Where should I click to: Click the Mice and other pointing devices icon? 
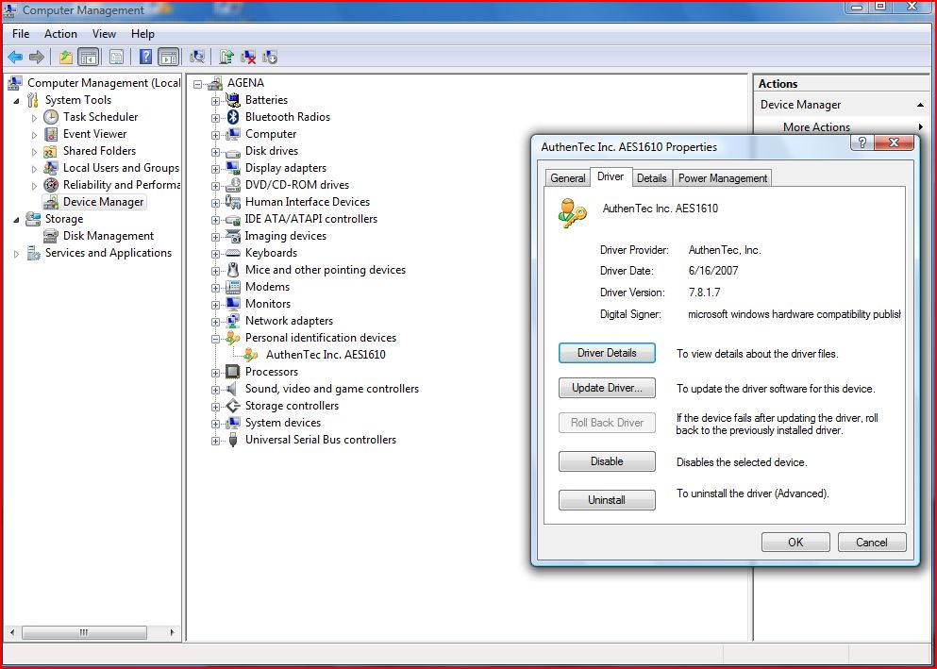pos(233,270)
